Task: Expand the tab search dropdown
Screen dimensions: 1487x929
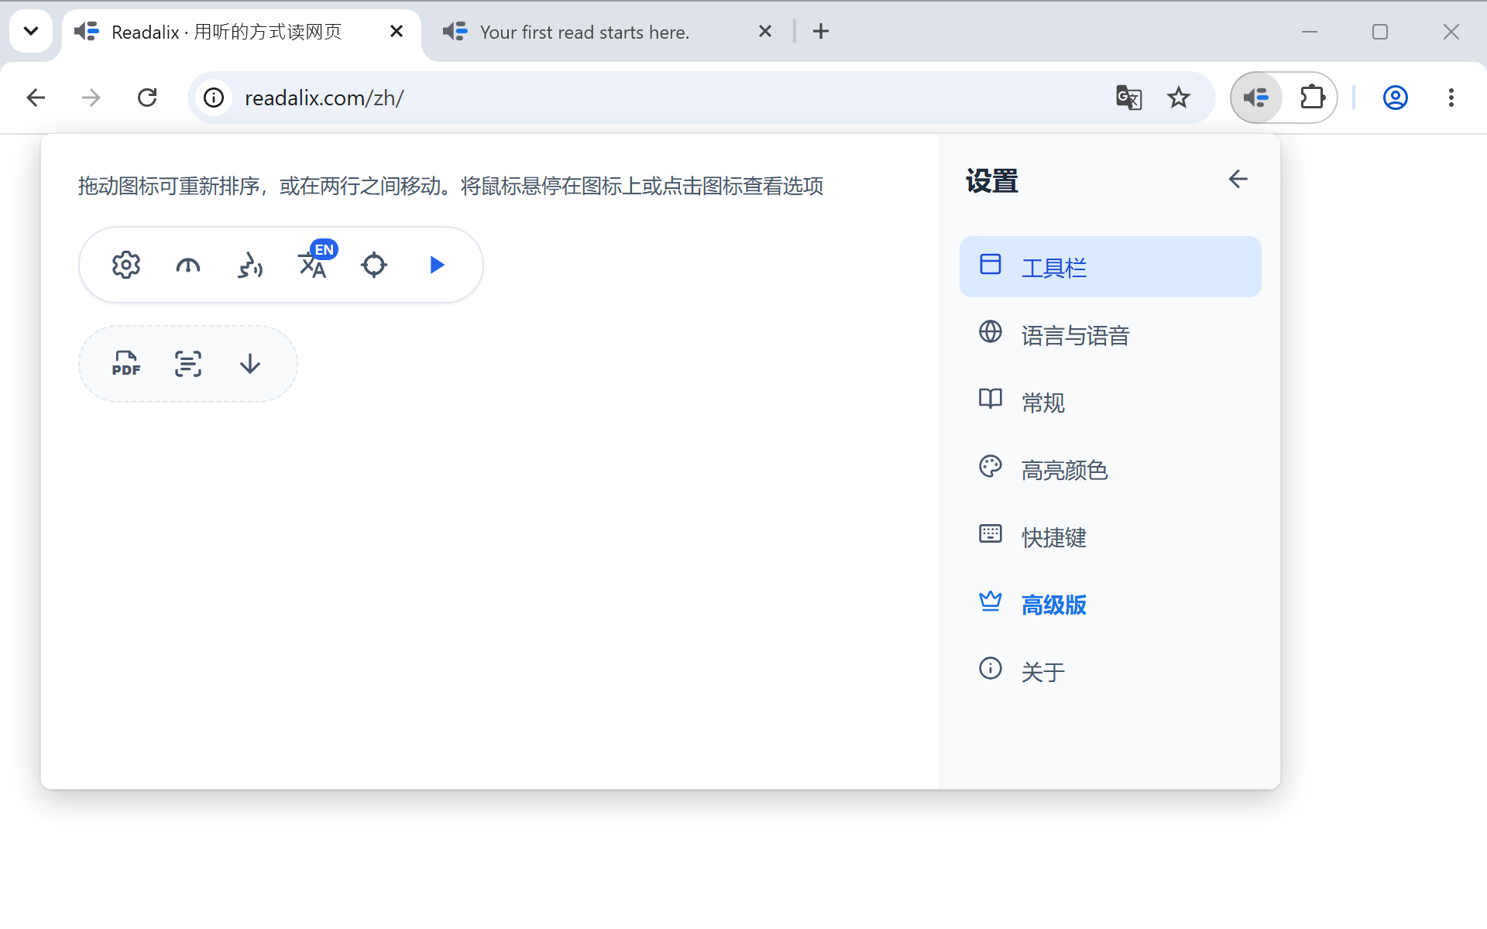Action: [x=31, y=31]
